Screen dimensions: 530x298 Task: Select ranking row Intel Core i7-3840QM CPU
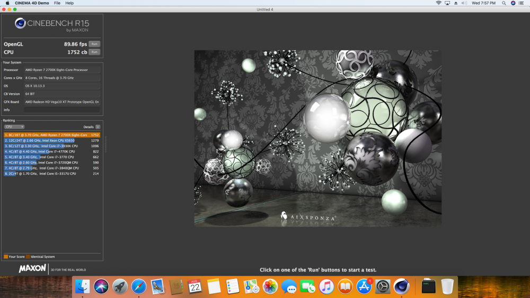[52, 168]
